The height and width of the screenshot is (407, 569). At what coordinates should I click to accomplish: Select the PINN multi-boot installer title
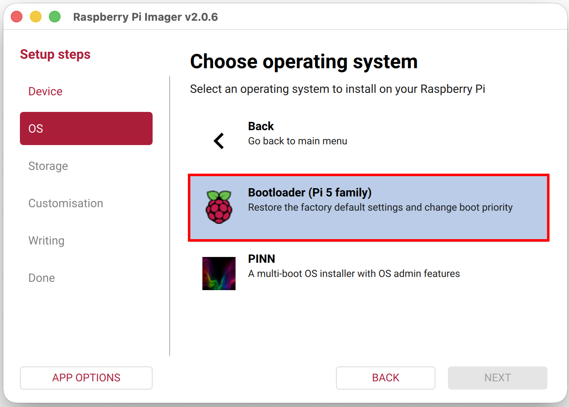(x=261, y=259)
